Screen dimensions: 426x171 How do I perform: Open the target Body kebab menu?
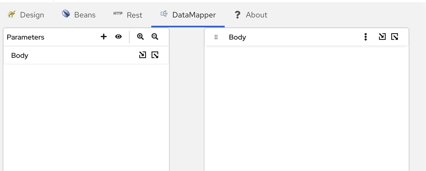[366, 37]
